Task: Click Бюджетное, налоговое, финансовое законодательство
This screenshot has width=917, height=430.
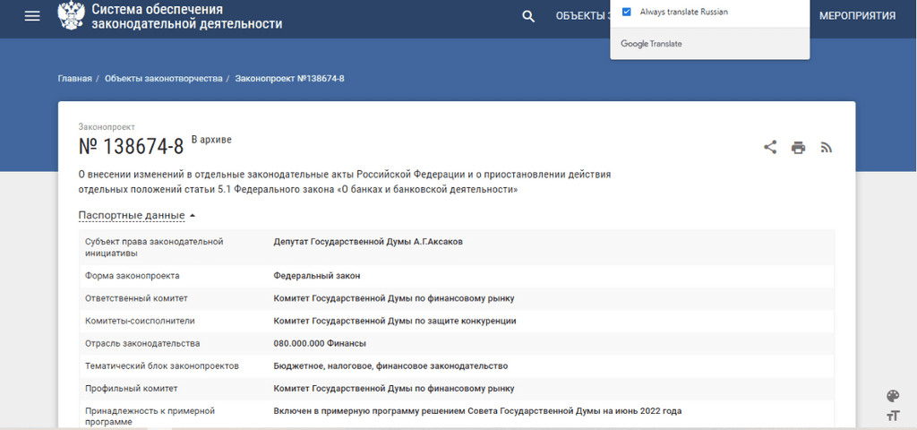Action: click(x=390, y=366)
